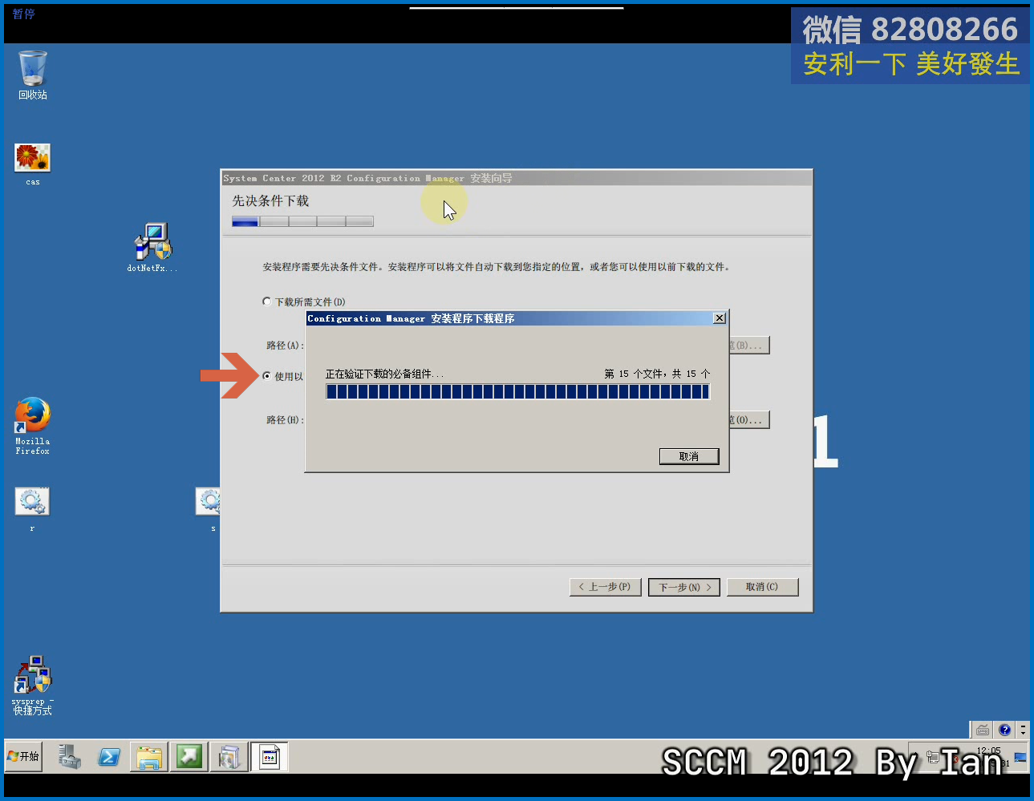Go back with the Previous (P) button

click(605, 587)
